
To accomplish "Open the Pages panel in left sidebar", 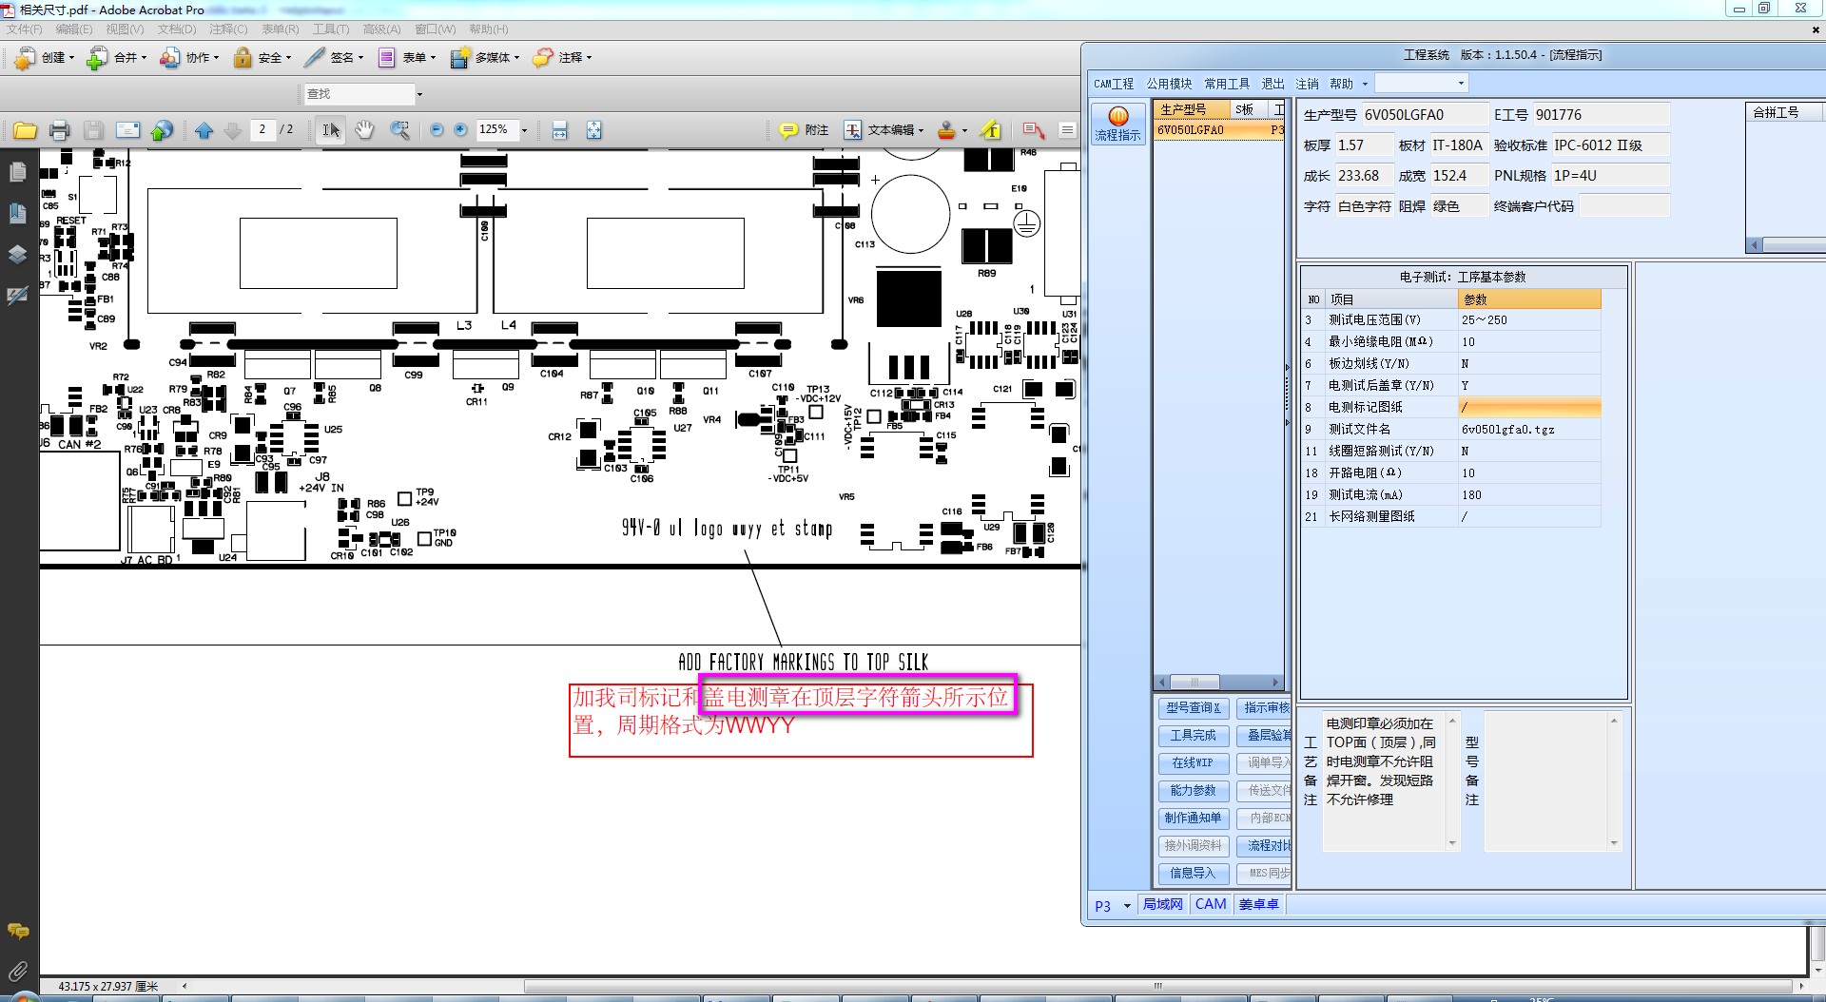I will click(x=17, y=172).
